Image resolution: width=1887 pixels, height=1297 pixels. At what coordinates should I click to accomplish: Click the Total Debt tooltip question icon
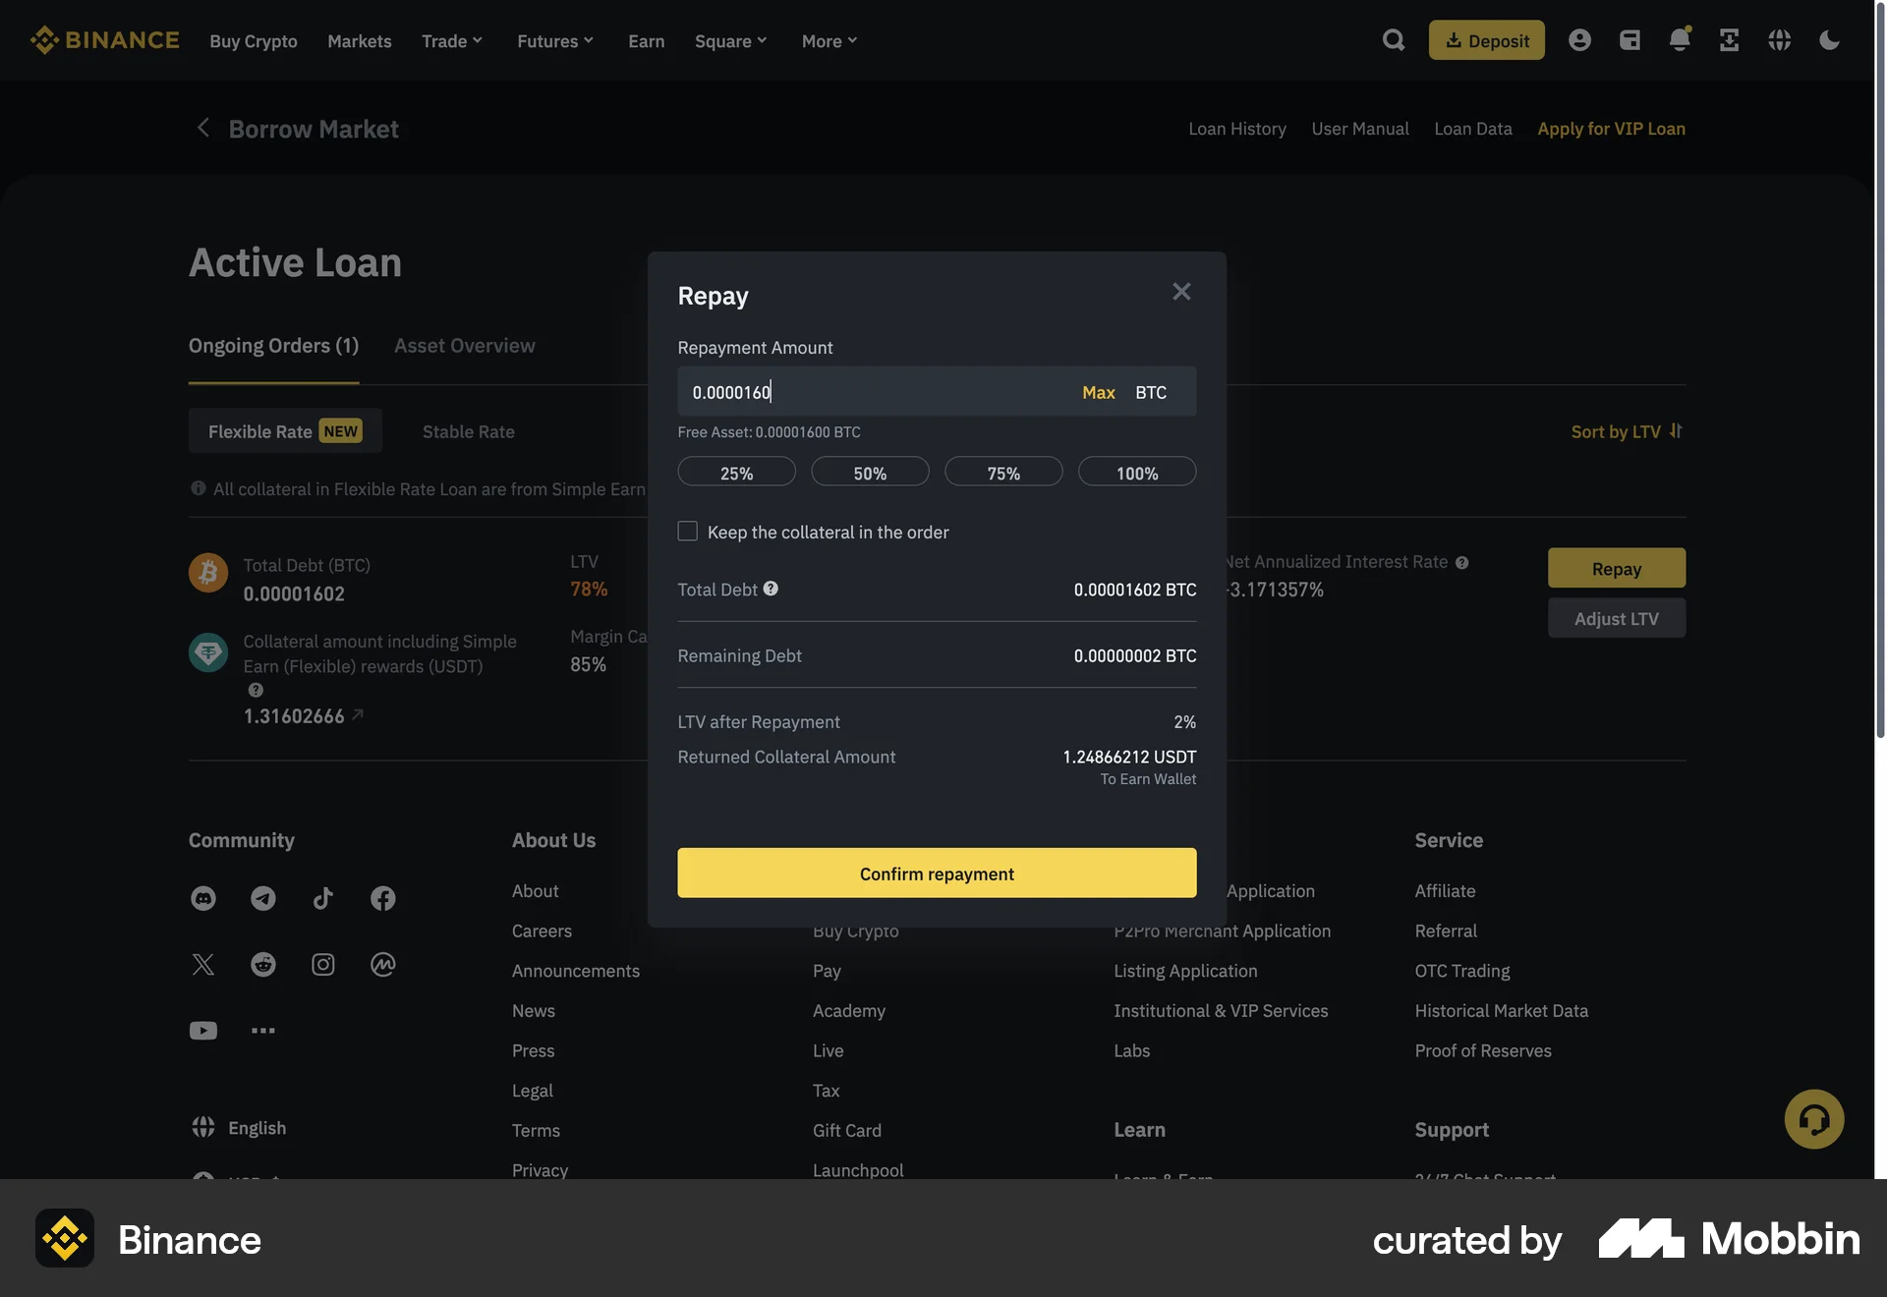[771, 589]
